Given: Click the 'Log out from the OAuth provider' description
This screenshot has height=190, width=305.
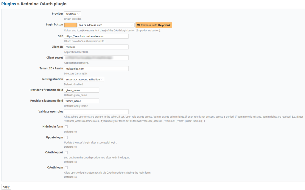Looking at the screenshot, I should point(97,158).
